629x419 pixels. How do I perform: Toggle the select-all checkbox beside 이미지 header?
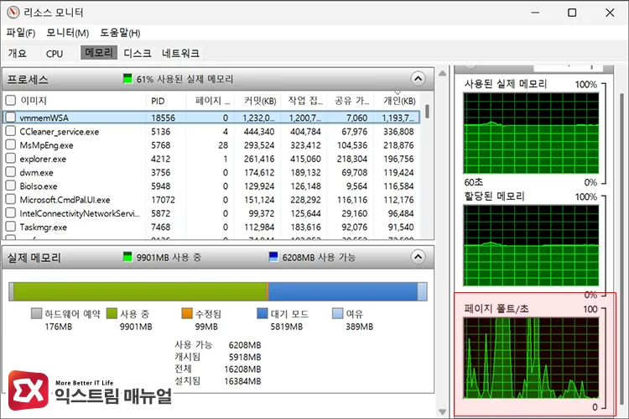click(10, 100)
